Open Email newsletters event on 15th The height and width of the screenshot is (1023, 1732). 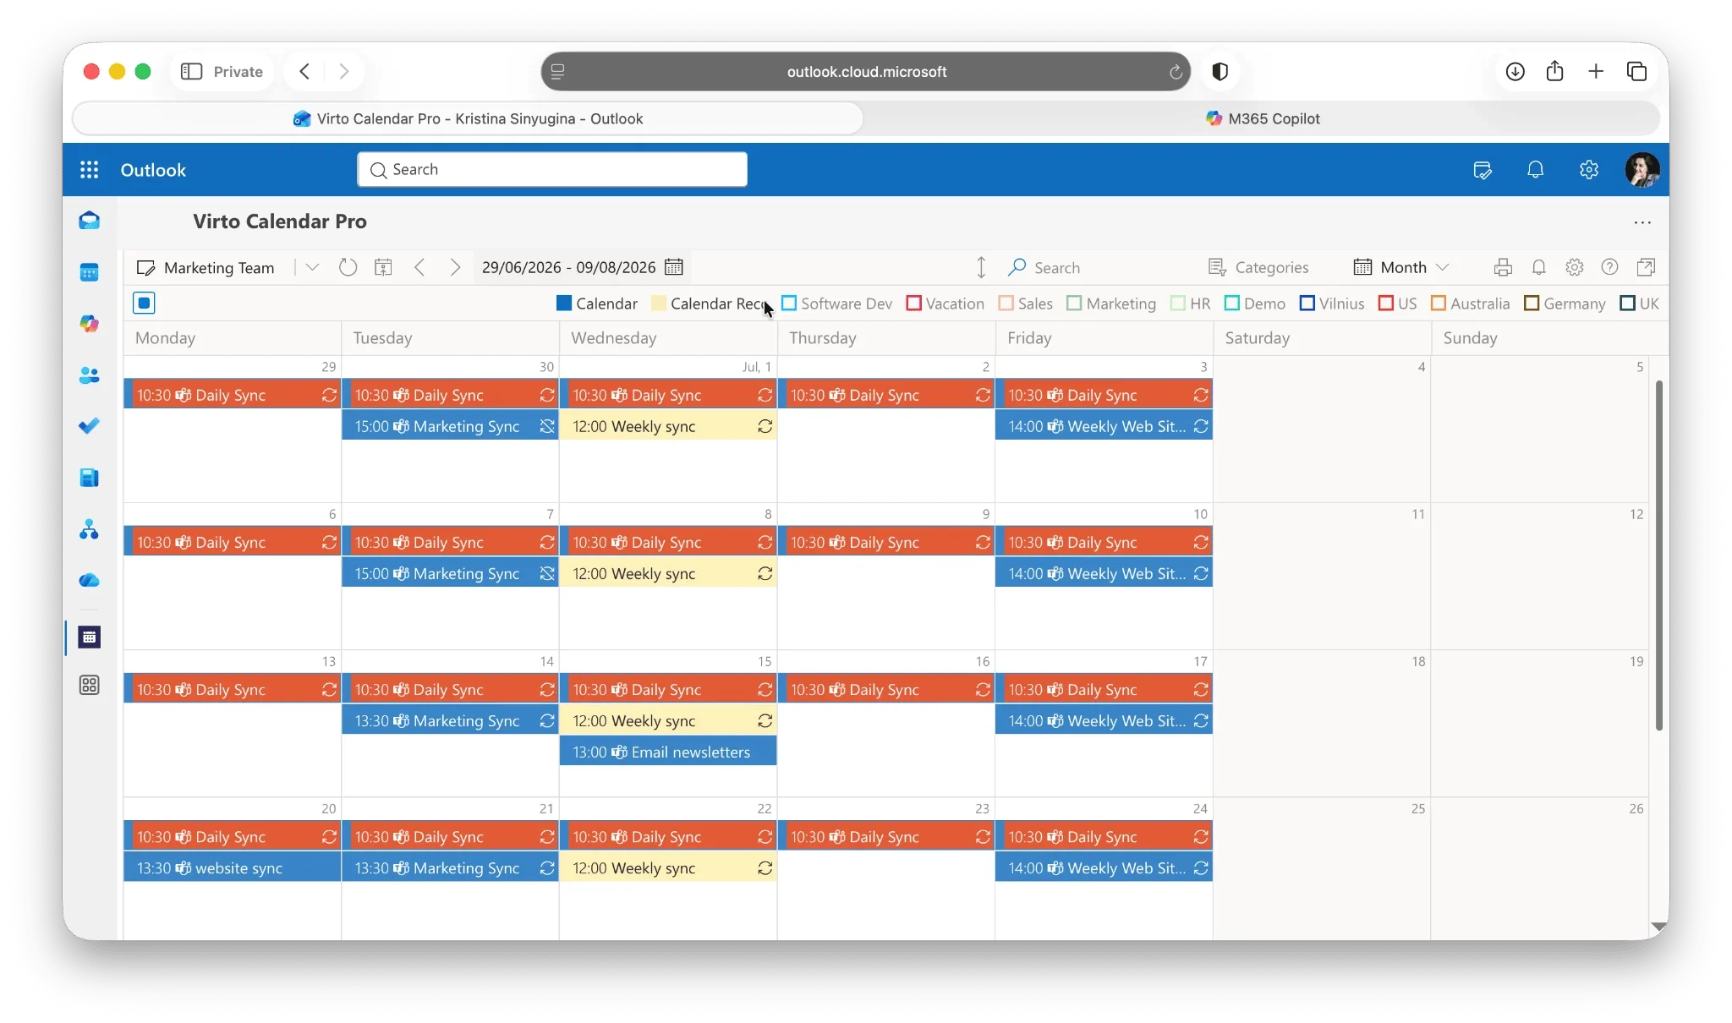click(668, 752)
